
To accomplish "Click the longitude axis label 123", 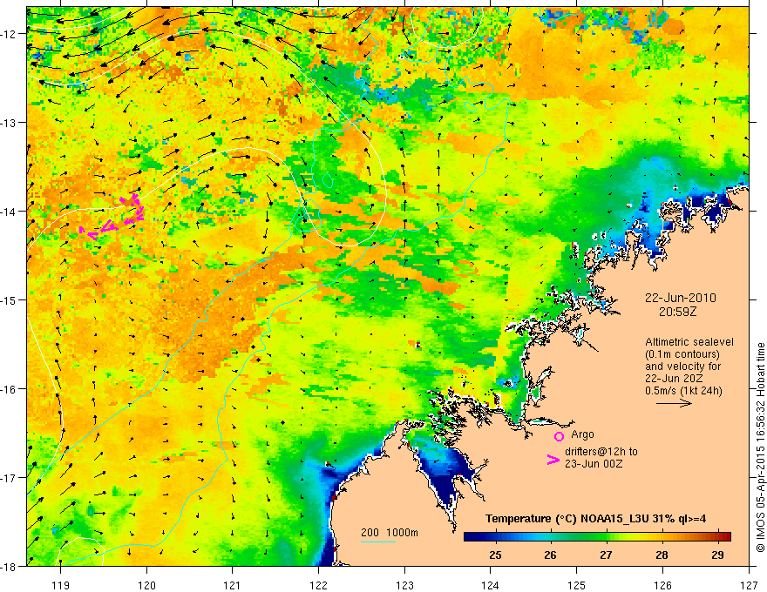I will (x=404, y=586).
